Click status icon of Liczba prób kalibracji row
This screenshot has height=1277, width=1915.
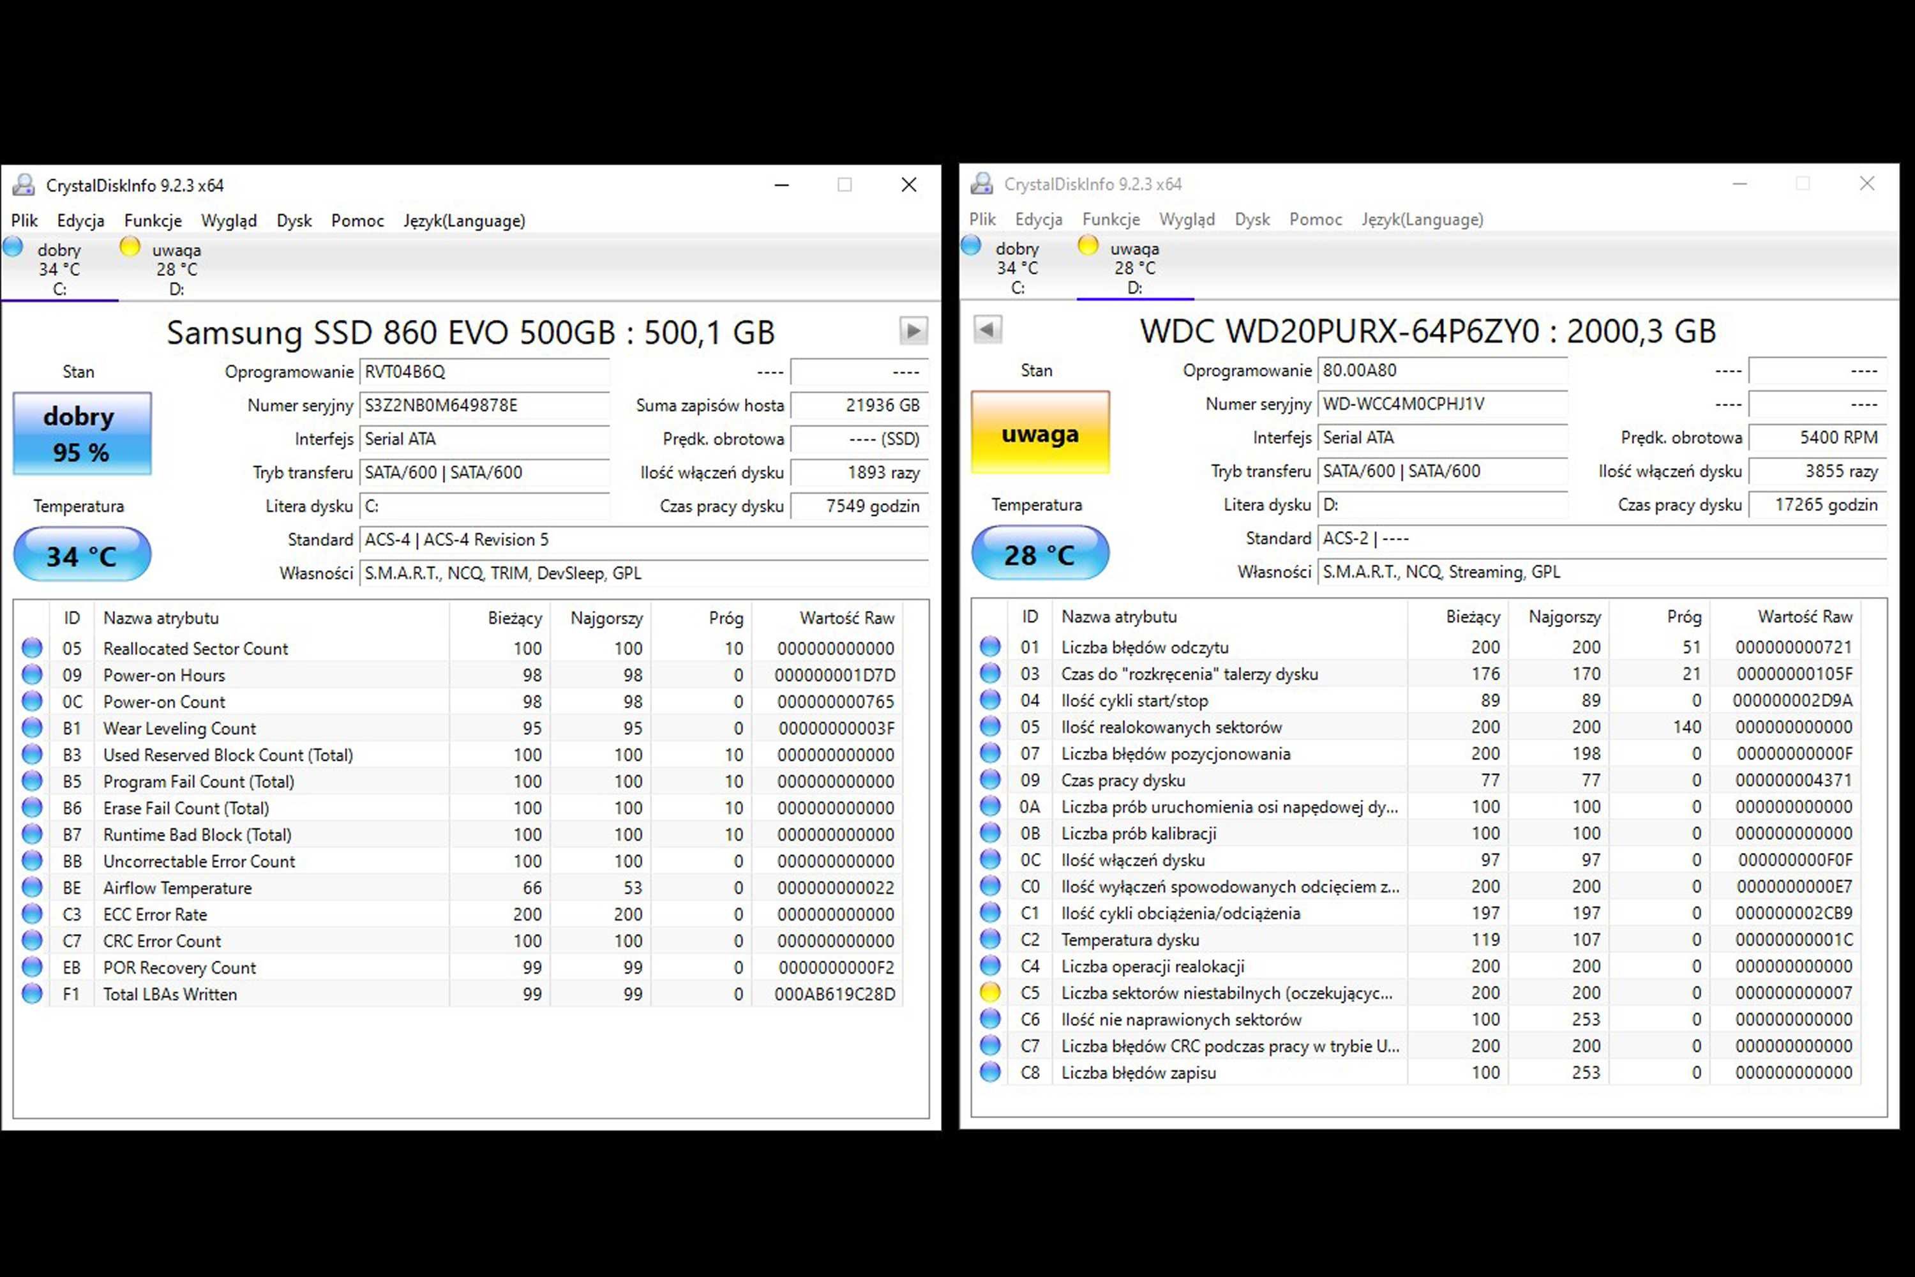(991, 833)
